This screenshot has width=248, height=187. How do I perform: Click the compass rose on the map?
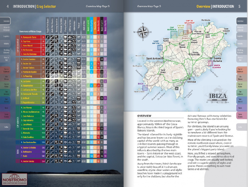[x=143, y=32]
